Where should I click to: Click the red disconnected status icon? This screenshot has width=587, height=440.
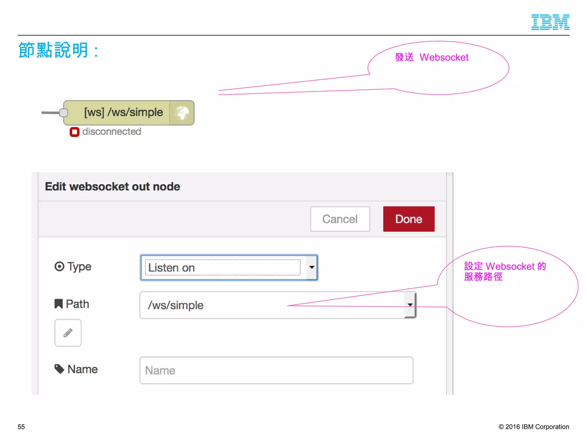point(75,132)
